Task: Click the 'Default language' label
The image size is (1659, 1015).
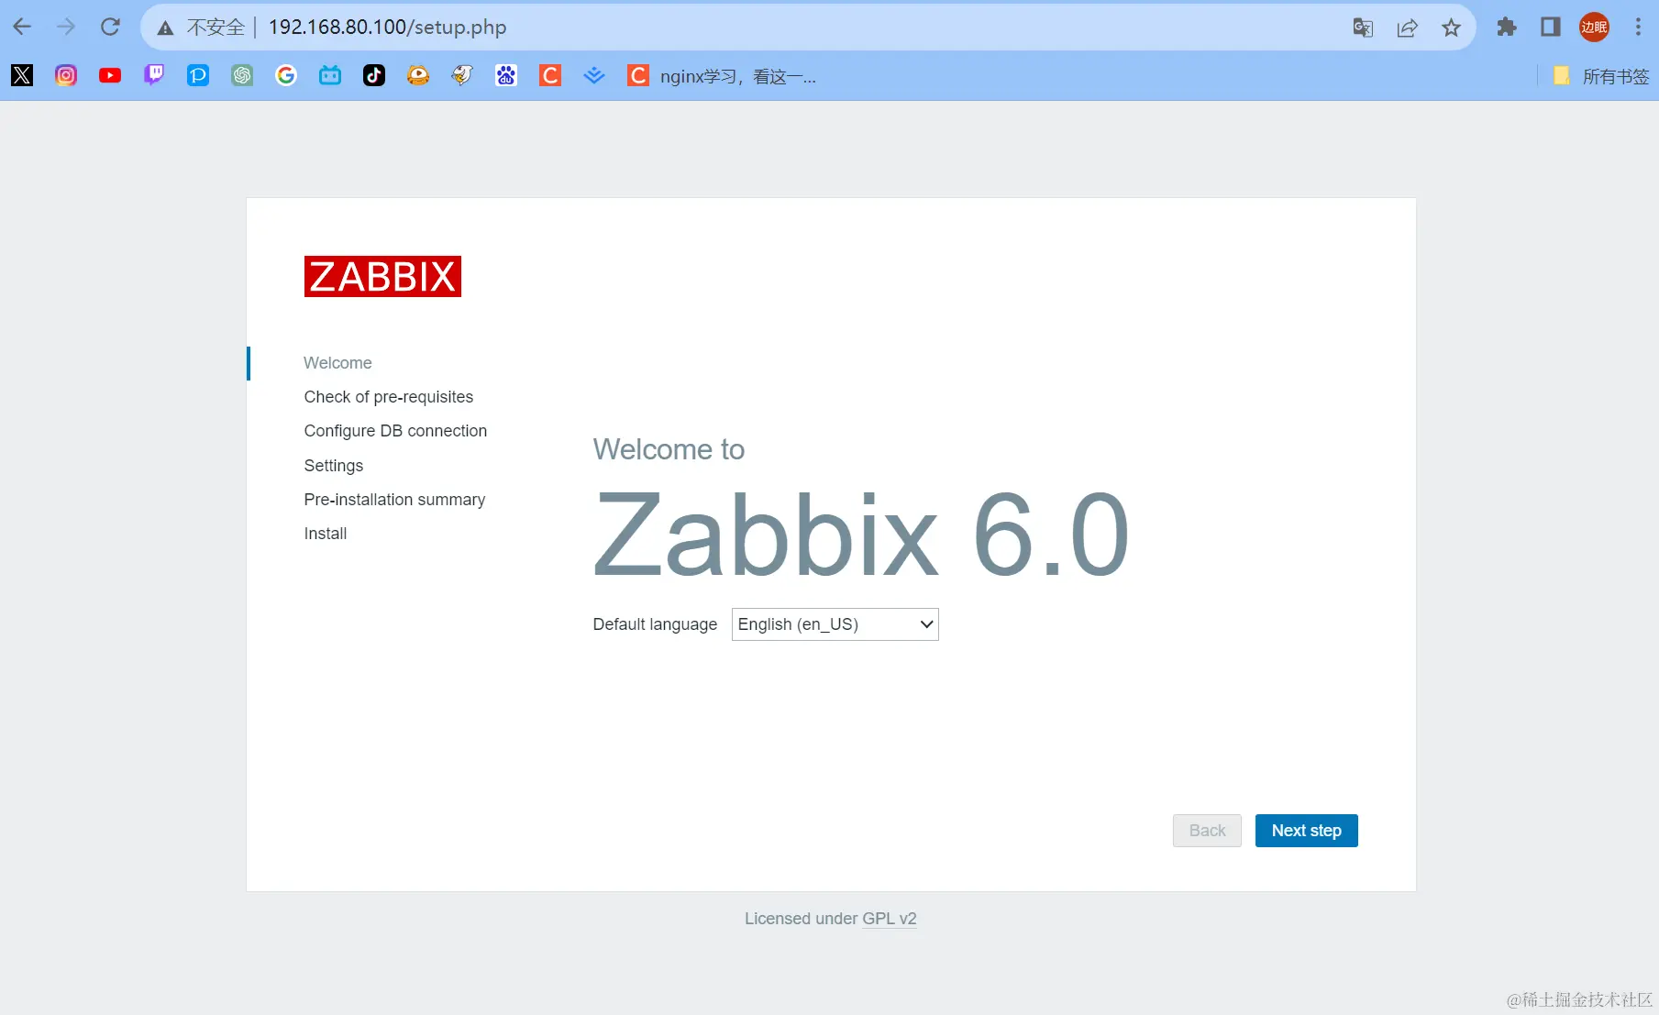Action: 655,624
